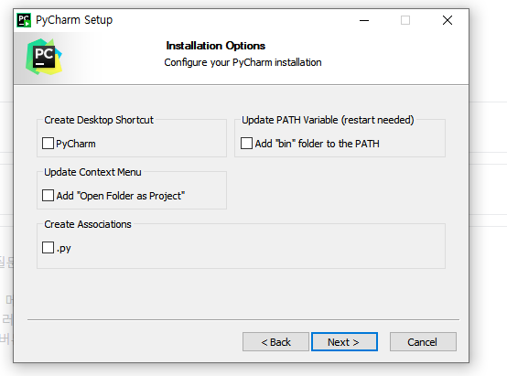Click the Update PATH Variable group label

point(328,120)
